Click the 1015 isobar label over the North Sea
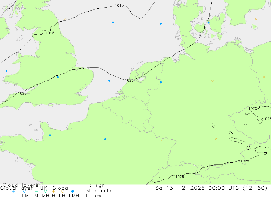Screen dimensions: 271x198 click(x=120, y=5)
